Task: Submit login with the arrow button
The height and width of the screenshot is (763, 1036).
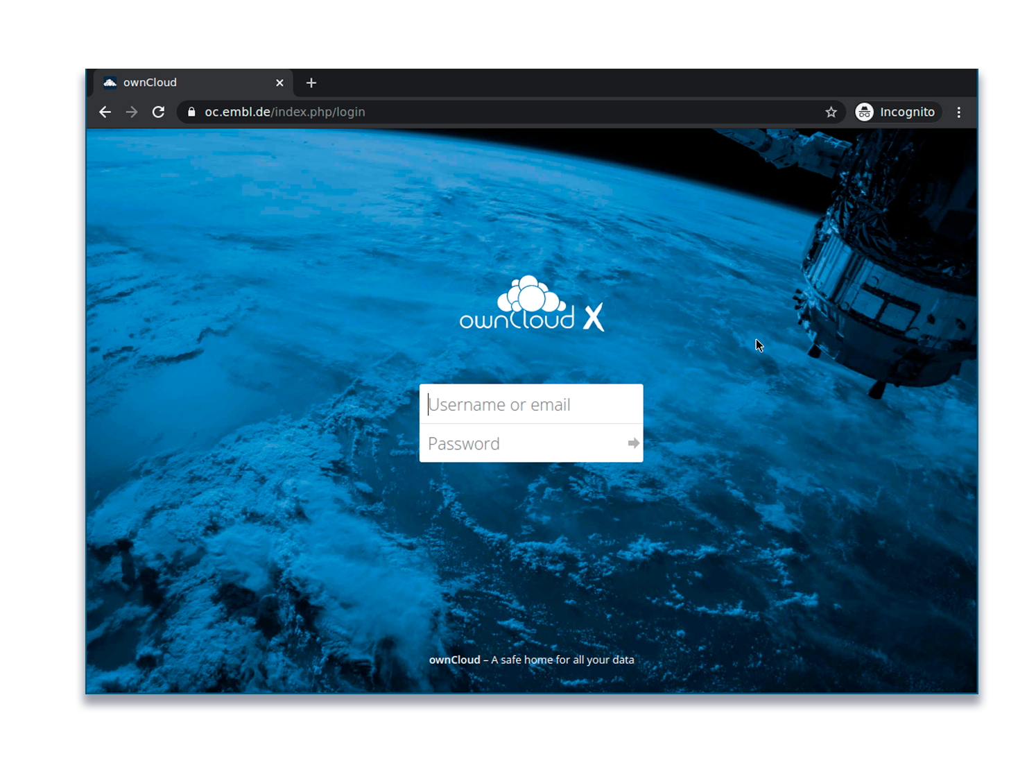Action: click(x=633, y=443)
